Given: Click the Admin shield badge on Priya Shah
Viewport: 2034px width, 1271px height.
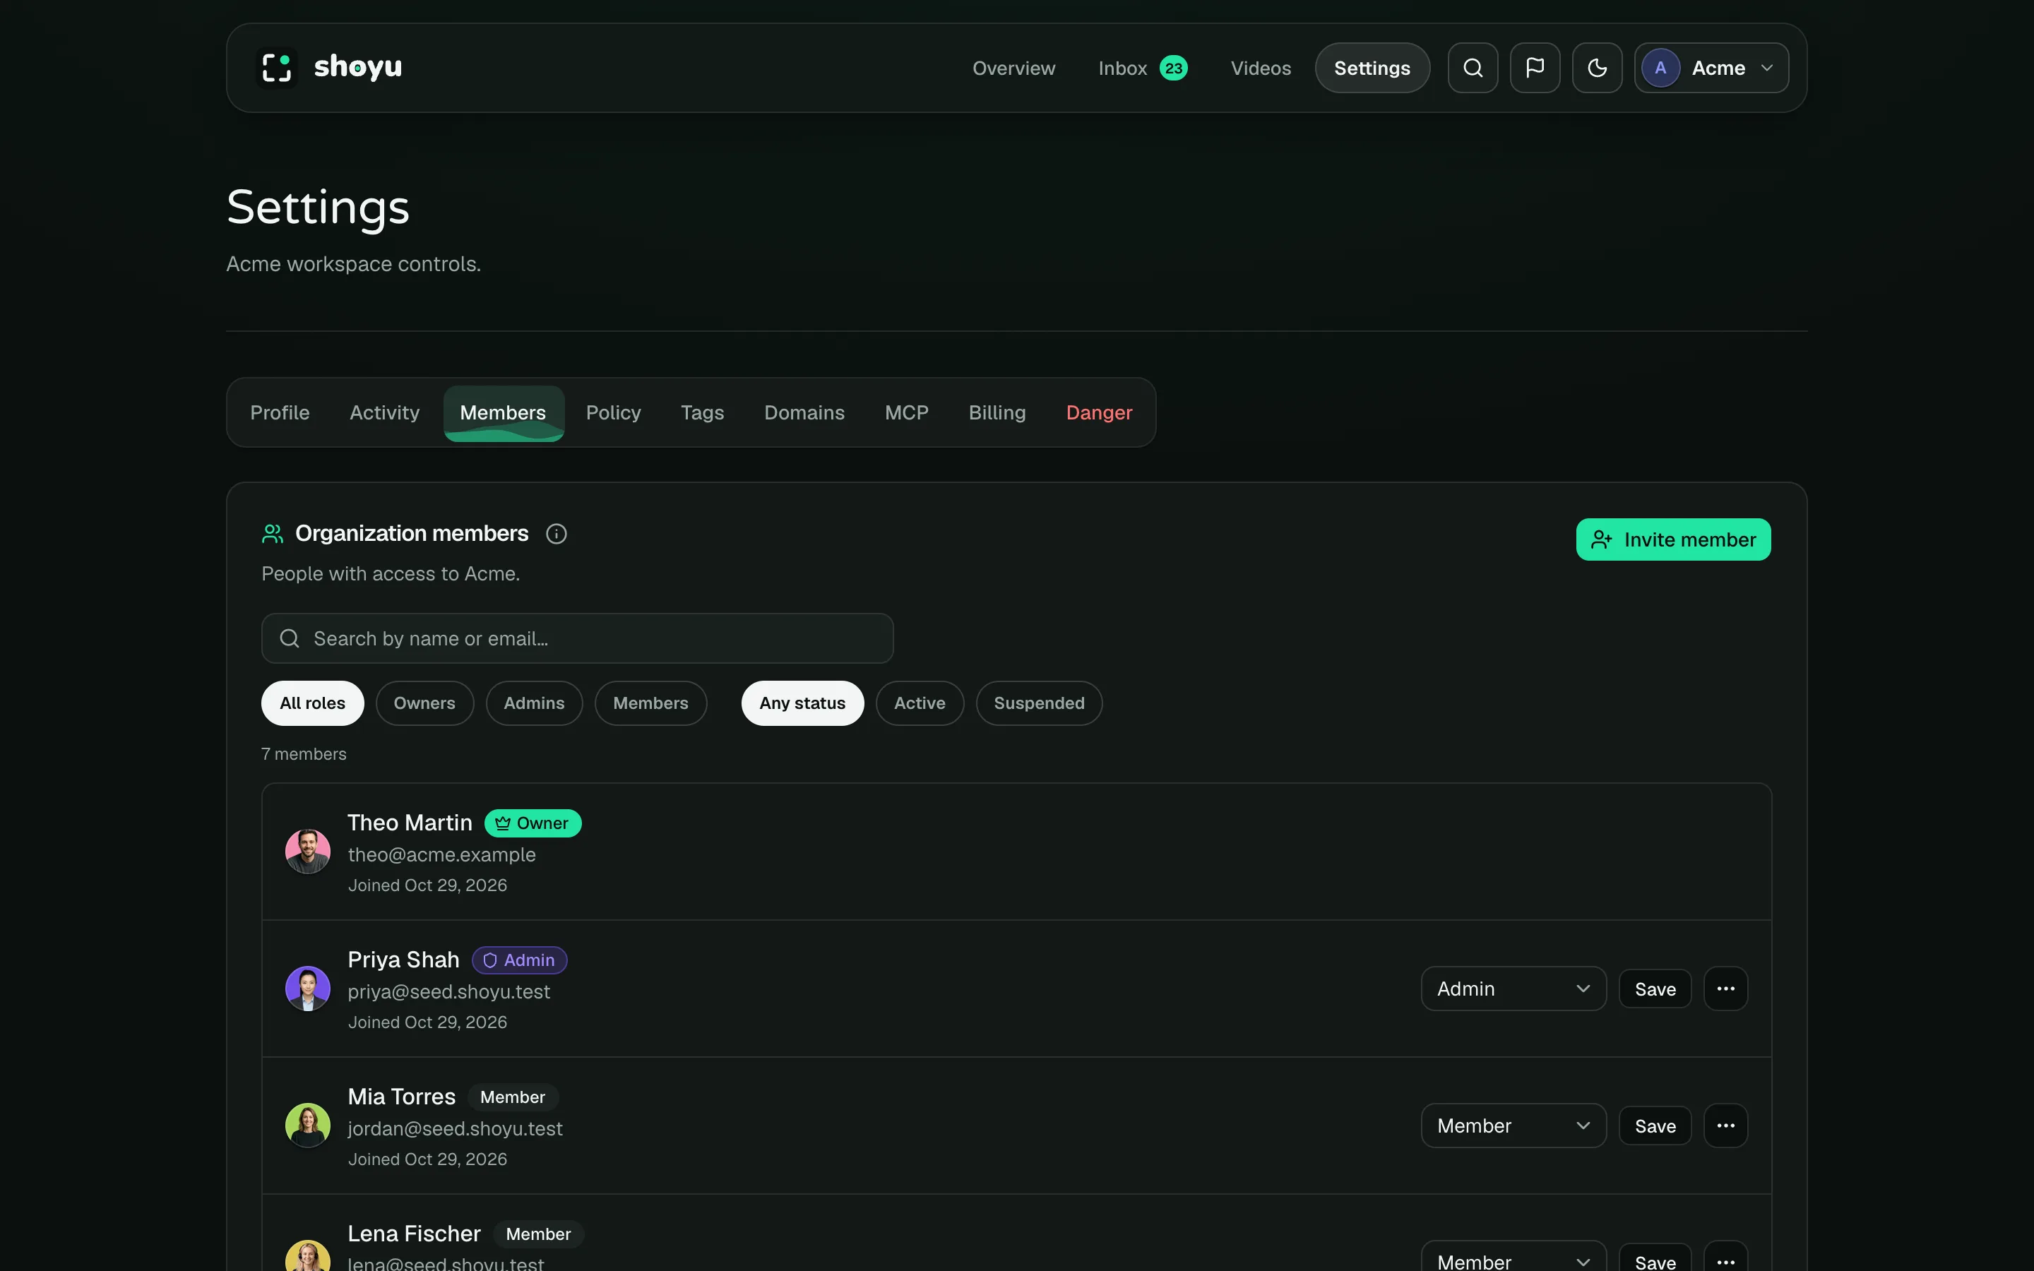Looking at the screenshot, I should pos(519,960).
